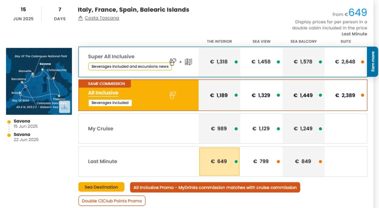Image resolution: width=379 pixels, height=208 pixels.
Task: Click the excursions map icon in Super All Inclusive
Action: tap(189, 62)
